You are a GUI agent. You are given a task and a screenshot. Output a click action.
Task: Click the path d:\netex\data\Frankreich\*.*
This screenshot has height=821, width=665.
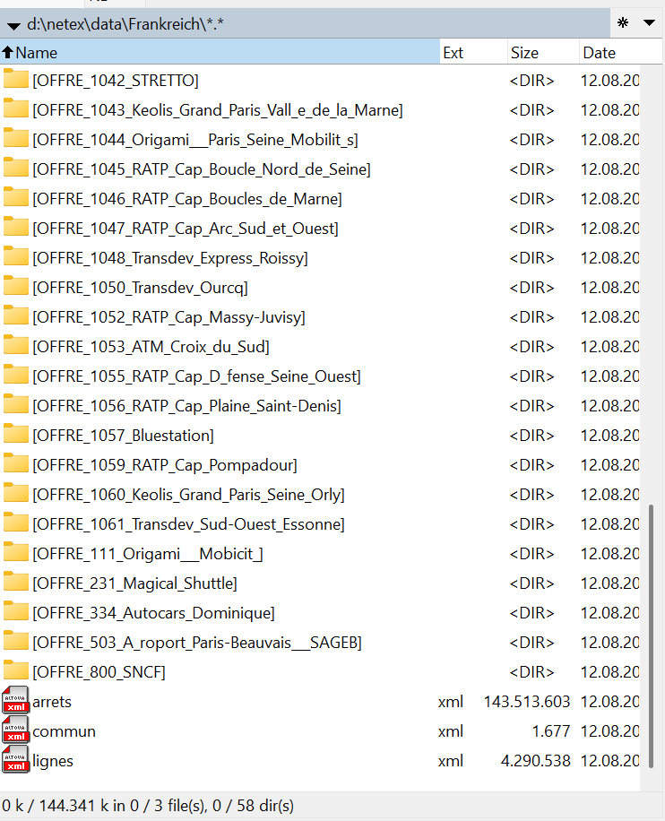[x=125, y=24]
